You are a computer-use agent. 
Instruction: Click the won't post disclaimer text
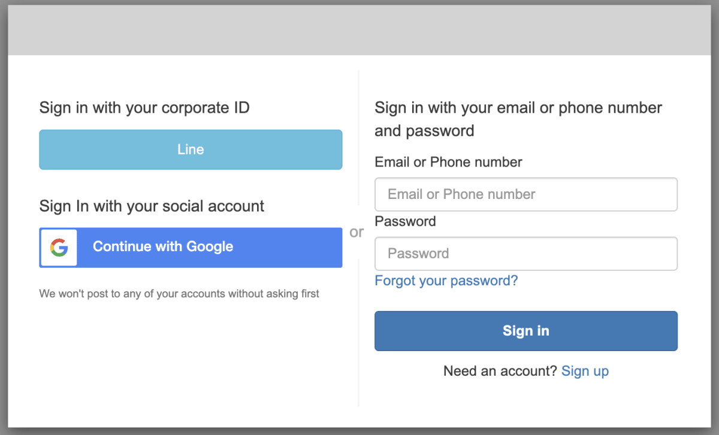(x=179, y=294)
